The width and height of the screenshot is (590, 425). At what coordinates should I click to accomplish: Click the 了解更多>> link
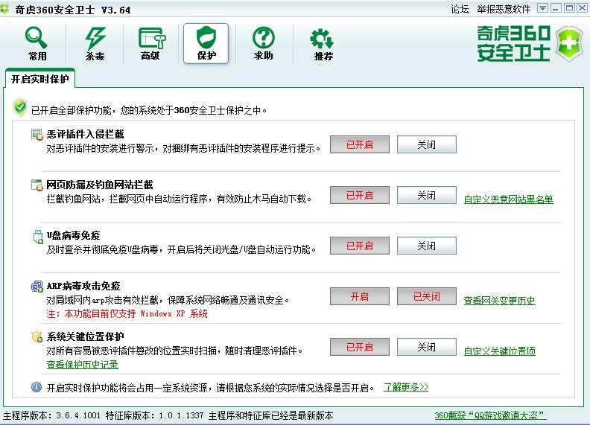[406, 387]
